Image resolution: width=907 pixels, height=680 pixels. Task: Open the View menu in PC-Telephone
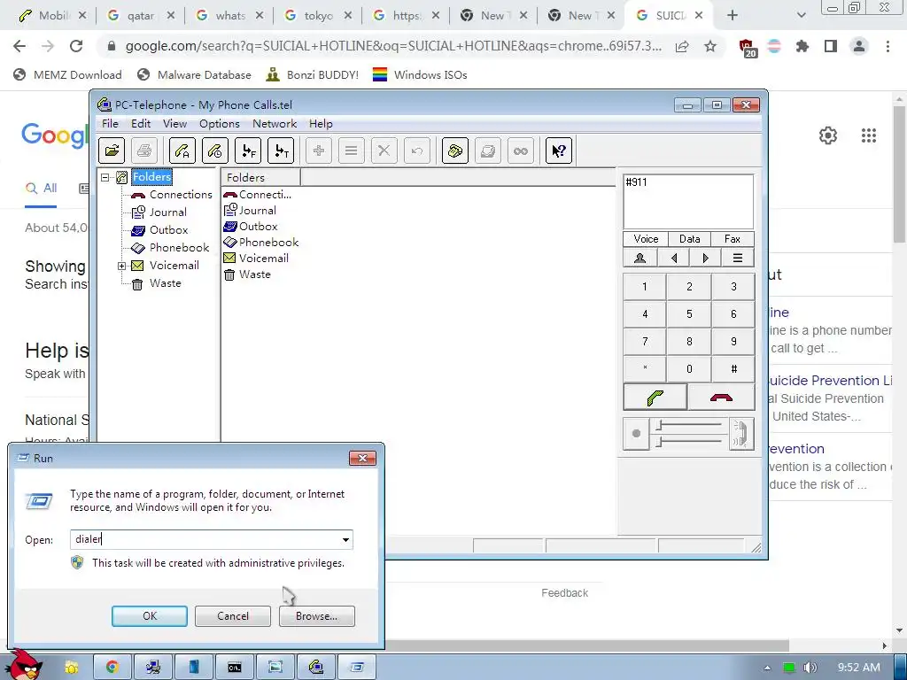click(x=174, y=124)
